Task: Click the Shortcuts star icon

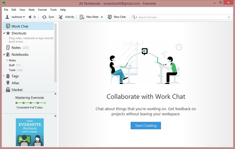Action: point(8,33)
